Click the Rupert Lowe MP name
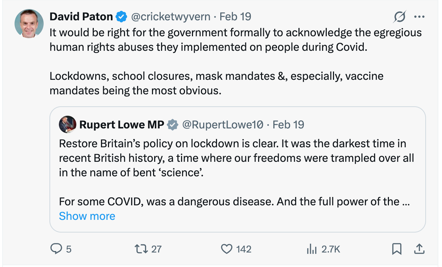The width and height of the screenshot is (442, 267). pos(121,125)
